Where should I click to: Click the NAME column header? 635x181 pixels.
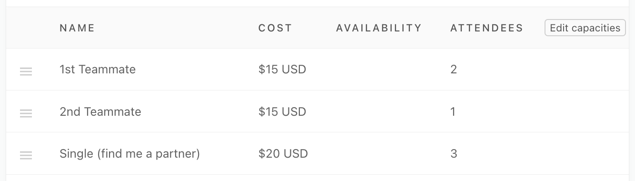(77, 28)
